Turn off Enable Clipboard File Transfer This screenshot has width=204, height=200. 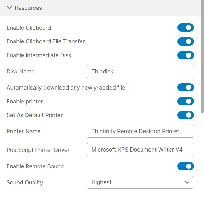tap(185, 41)
